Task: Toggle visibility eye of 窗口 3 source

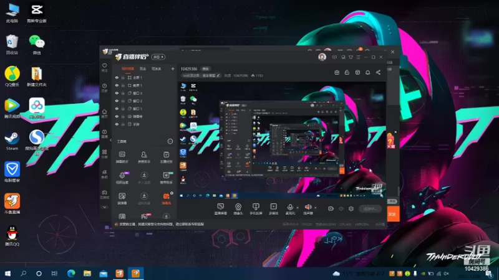Action: tap(117, 93)
